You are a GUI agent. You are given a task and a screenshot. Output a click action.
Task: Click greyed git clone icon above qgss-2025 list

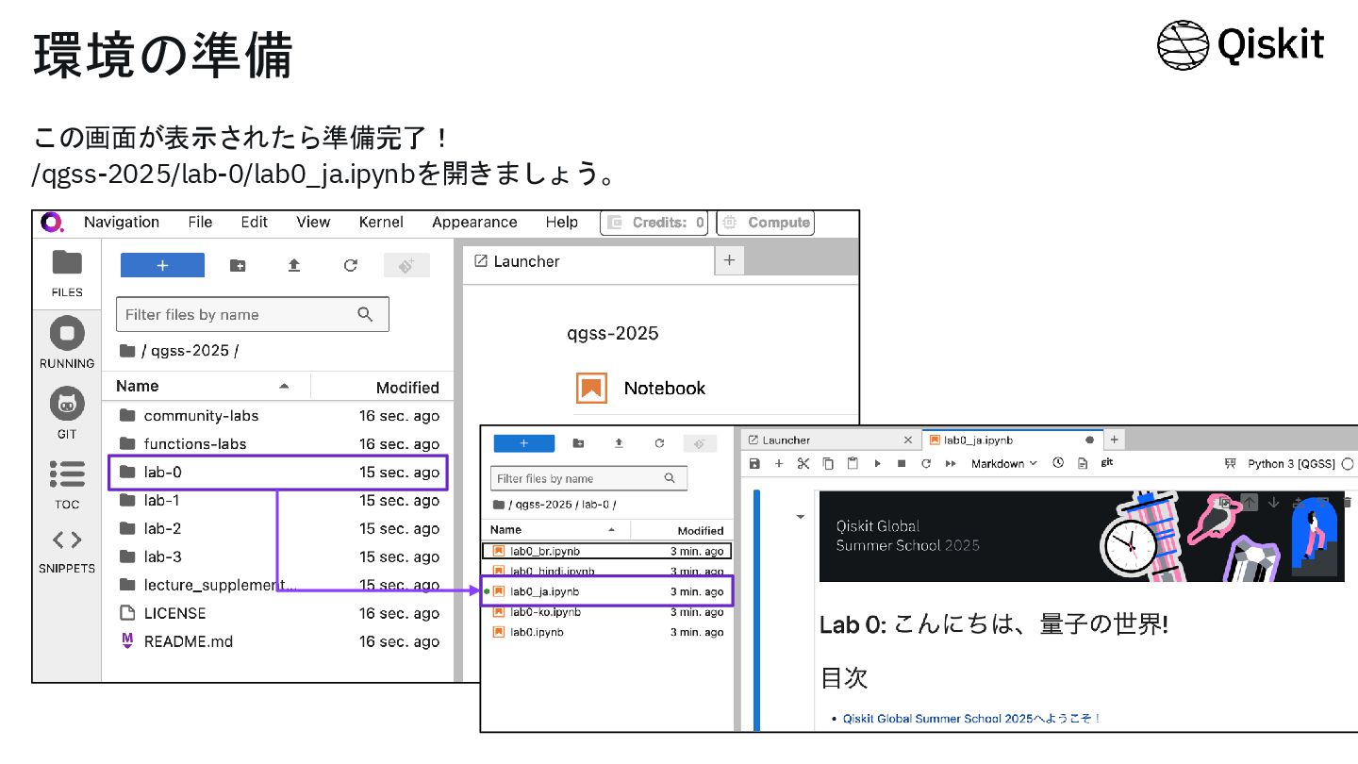coord(406,266)
